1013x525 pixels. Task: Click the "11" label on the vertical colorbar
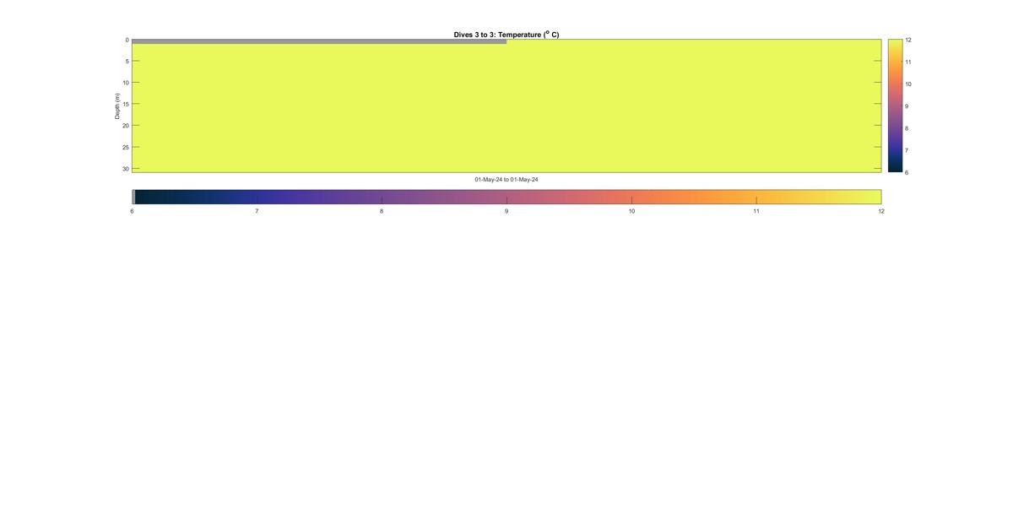908,62
